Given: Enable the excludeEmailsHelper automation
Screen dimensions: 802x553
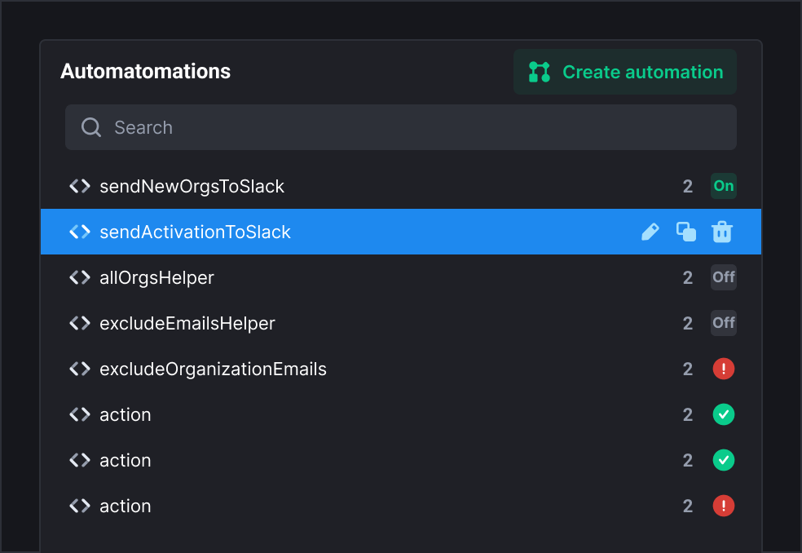Looking at the screenshot, I should pyautogui.click(x=723, y=323).
